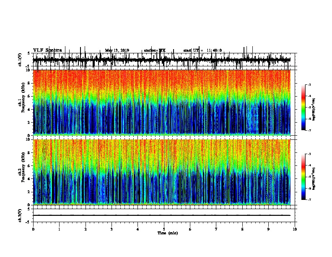The image size is (332, 257).
Task: Click inside the ch.1 voltage waveform panel
Action: pyautogui.click(x=164, y=60)
